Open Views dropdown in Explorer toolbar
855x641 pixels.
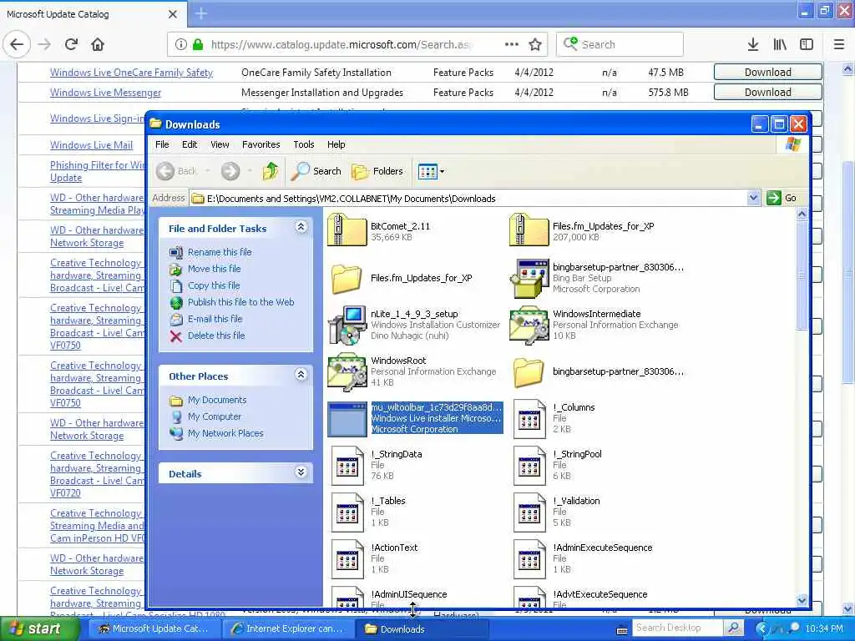pos(431,171)
